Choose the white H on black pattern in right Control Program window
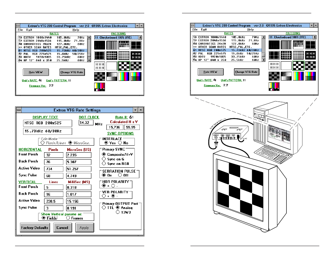Viewport: 334px width, 258px height. [310, 55]
